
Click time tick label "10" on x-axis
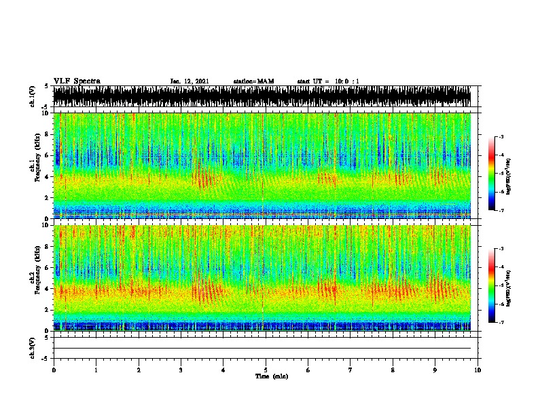tap(478, 370)
